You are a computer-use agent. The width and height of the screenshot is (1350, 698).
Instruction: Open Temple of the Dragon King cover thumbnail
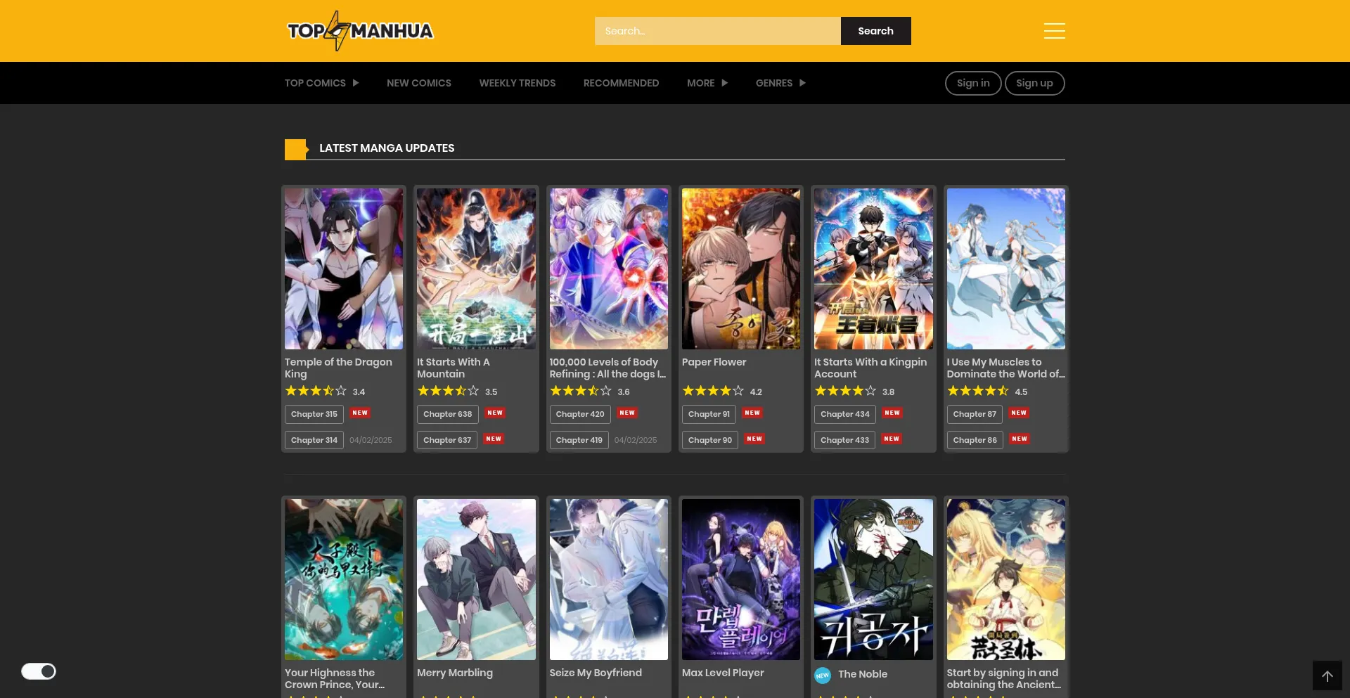(x=344, y=269)
